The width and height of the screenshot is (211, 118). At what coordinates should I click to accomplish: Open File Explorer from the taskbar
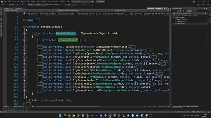click(x=74, y=115)
